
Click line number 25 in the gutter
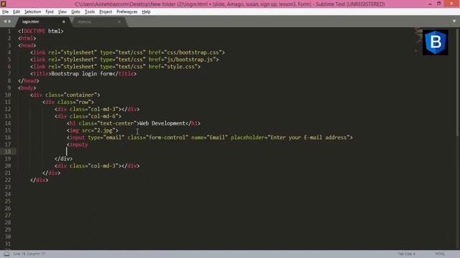point(8,201)
